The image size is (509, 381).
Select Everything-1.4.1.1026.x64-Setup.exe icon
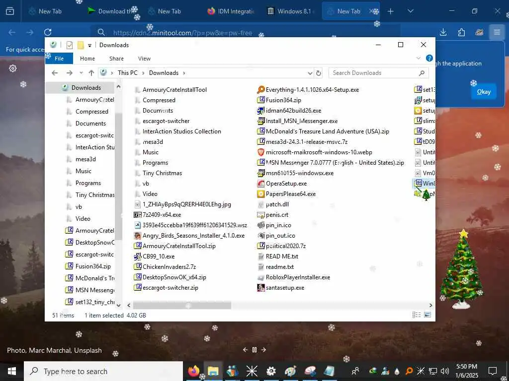[x=260, y=90]
